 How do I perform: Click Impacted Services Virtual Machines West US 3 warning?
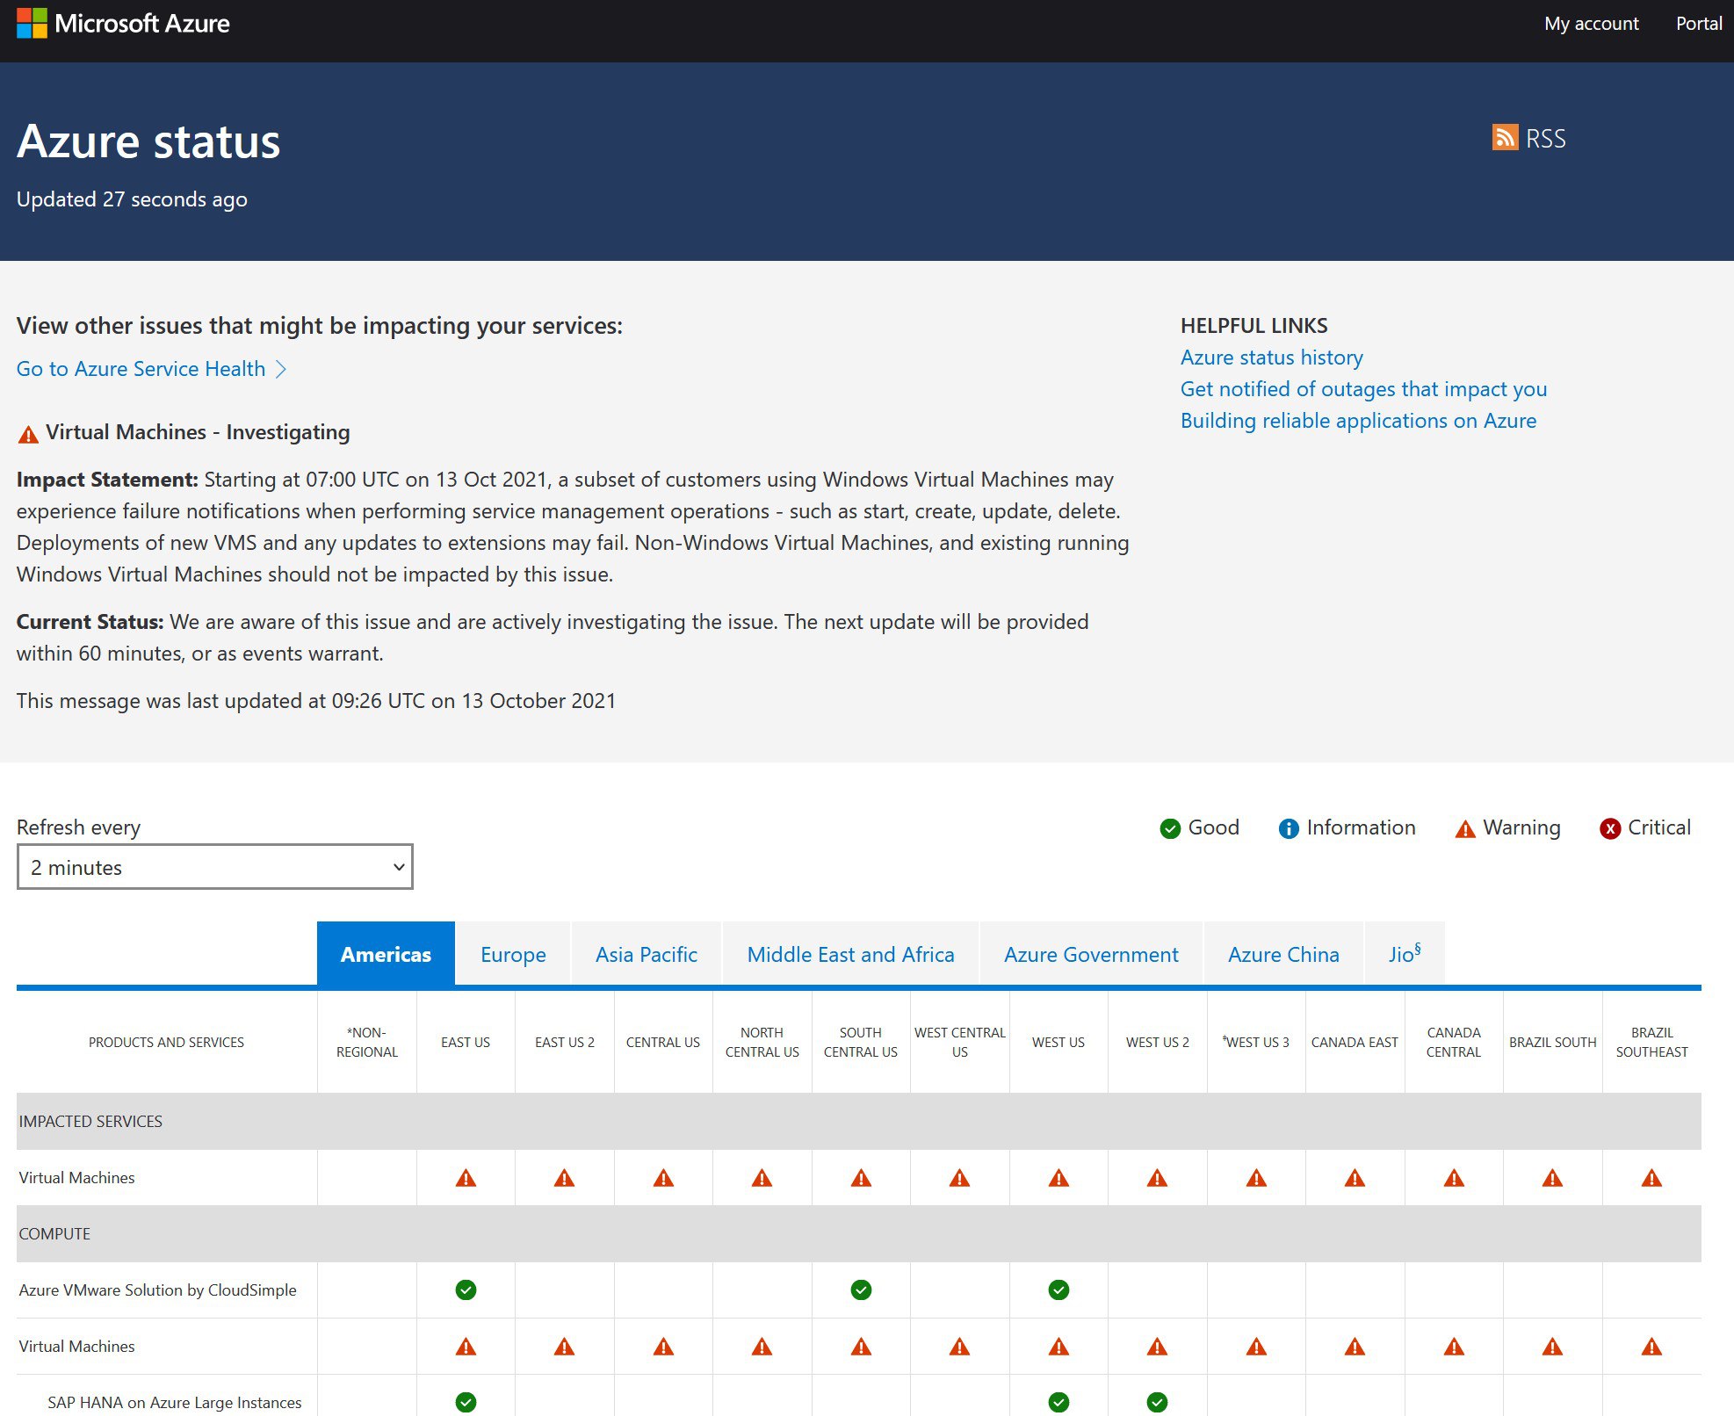(x=1256, y=1178)
